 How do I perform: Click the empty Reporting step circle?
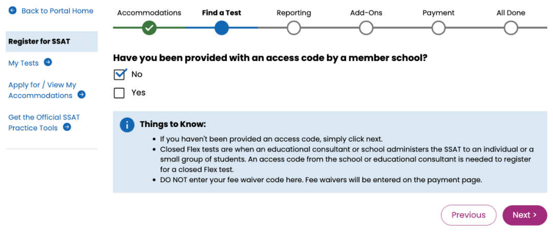click(x=294, y=28)
